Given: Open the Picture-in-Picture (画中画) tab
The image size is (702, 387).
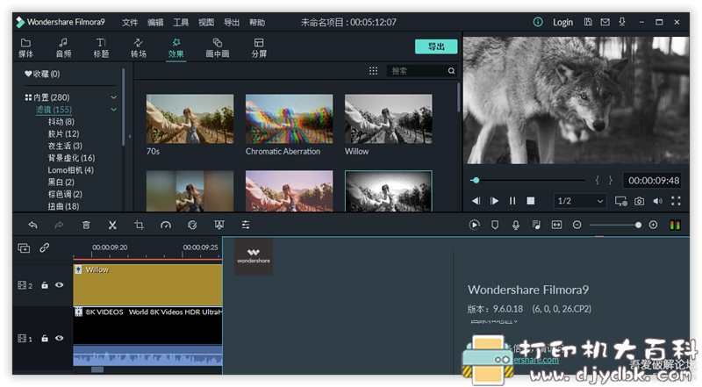Looking at the screenshot, I should point(217,48).
